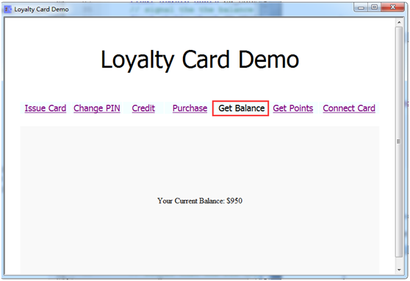The image size is (410, 281).
Task: Click the app icon in title bar
Action: 8,10
